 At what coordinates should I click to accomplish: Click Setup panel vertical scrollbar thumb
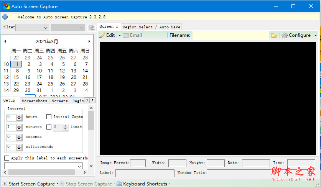point(91,121)
